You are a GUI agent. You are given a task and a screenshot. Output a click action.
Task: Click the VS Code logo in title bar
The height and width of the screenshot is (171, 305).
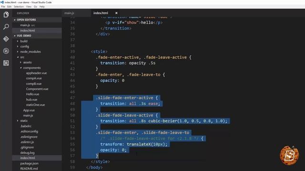(x=2, y=2)
